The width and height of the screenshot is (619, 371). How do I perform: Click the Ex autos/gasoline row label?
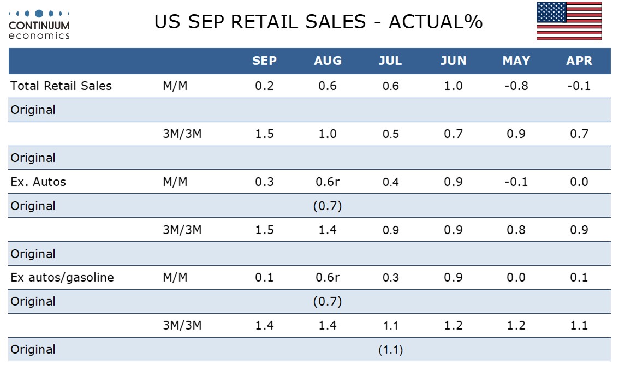click(x=62, y=277)
